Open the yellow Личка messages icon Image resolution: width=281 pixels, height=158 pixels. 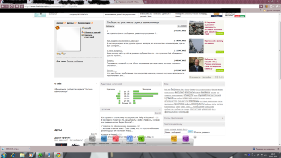click(174, 139)
